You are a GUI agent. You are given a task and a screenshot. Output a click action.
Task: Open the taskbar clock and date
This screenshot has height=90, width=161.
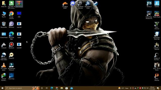[x=152, y=88]
